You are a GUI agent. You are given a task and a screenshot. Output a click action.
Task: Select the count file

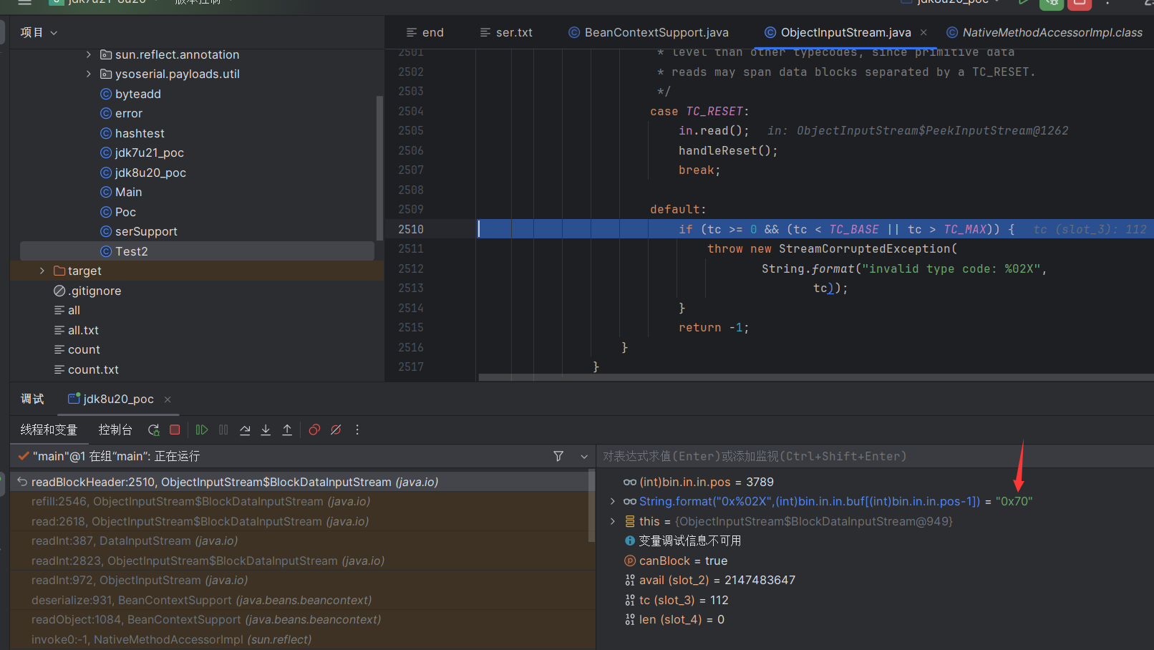point(84,349)
